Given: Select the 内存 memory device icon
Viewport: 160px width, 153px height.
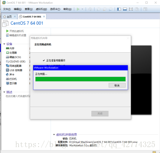Looking at the screenshot, I should [8, 48].
